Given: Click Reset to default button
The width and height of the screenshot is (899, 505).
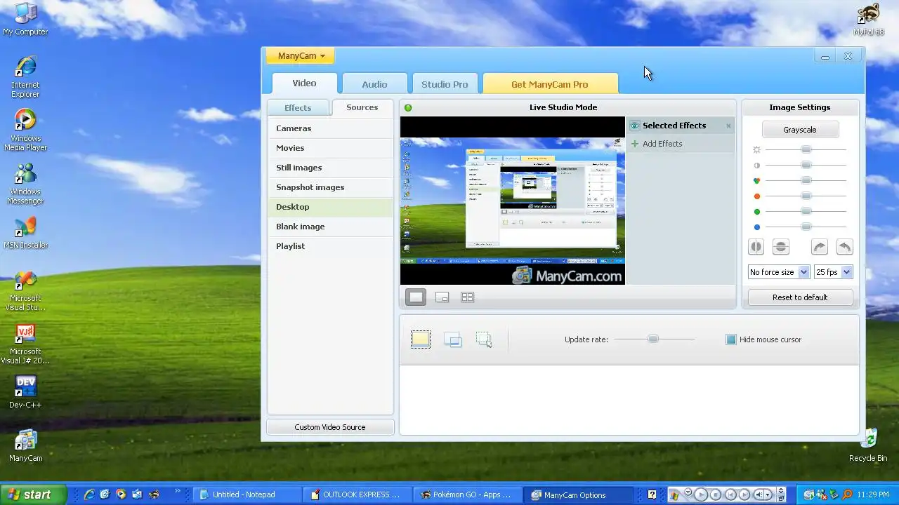Looking at the screenshot, I should click(800, 297).
